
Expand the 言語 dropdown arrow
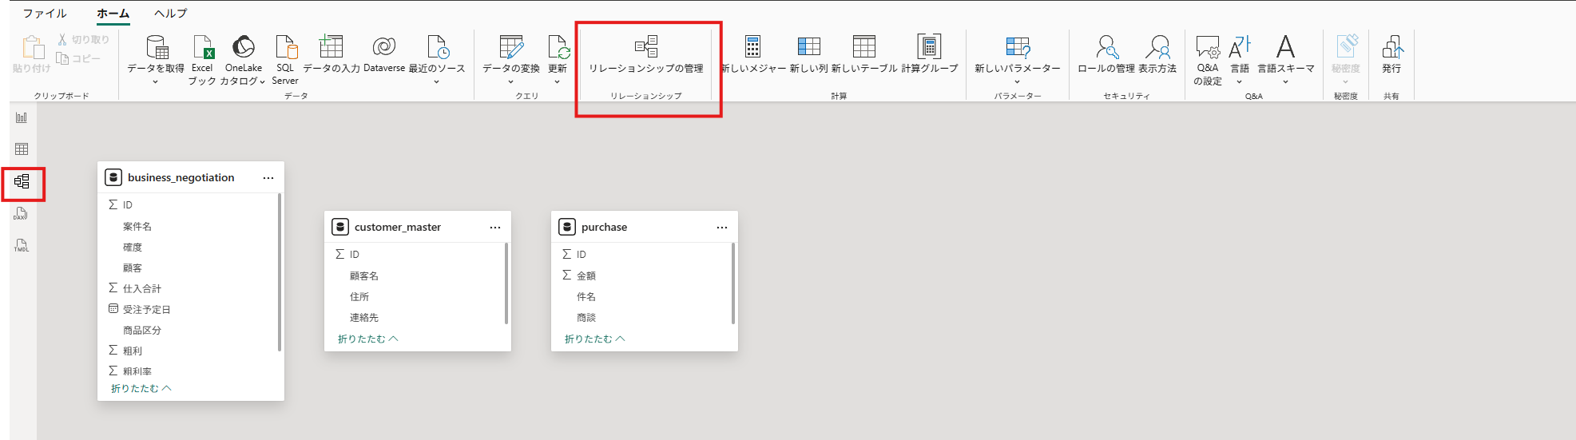click(x=1240, y=81)
